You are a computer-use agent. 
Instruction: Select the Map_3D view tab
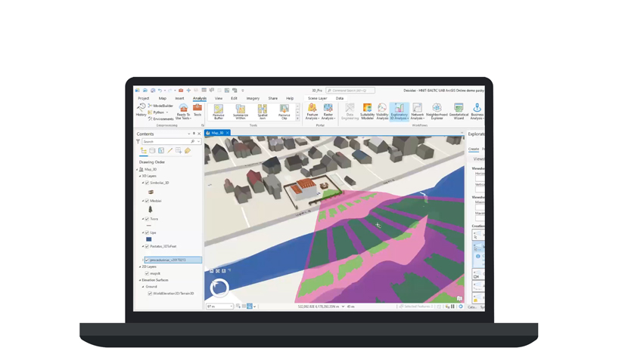217,133
